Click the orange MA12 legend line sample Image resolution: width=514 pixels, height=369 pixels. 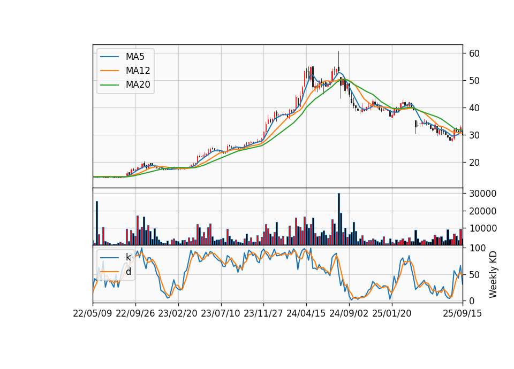(x=109, y=71)
